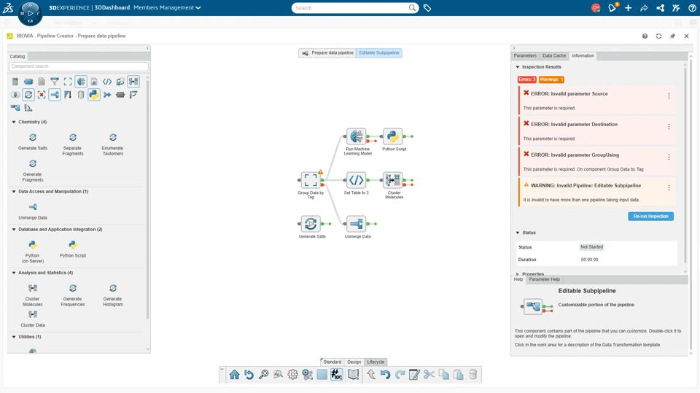Click Editable Subpipeline breadcrumb
This screenshot has height=393, width=700.
click(x=379, y=52)
